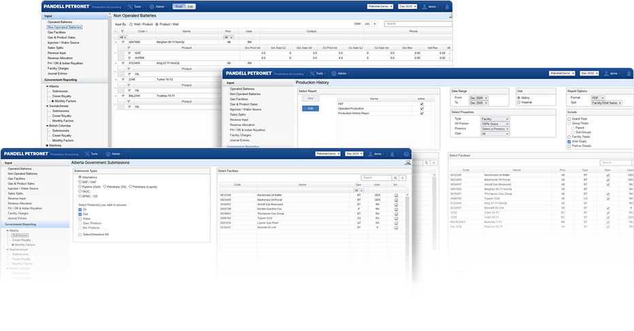Image resolution: width=634 pixels, height=331 pixels.
Task: Open Type Facility dropdown in Select Properties
Action: point(495,119)
